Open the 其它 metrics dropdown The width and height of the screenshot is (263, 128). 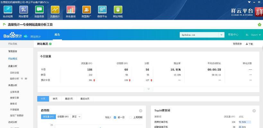[x=76, y=116]
